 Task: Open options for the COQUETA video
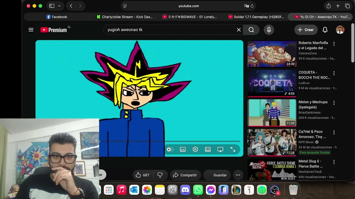334,73
